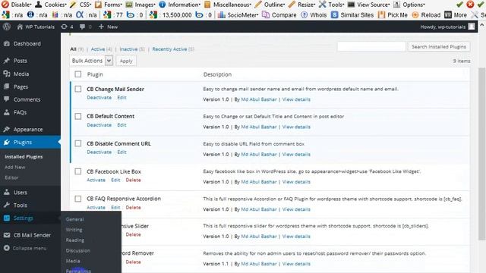
Task: Click the Compare toolbar icon
Action: (x=266, y=15)
